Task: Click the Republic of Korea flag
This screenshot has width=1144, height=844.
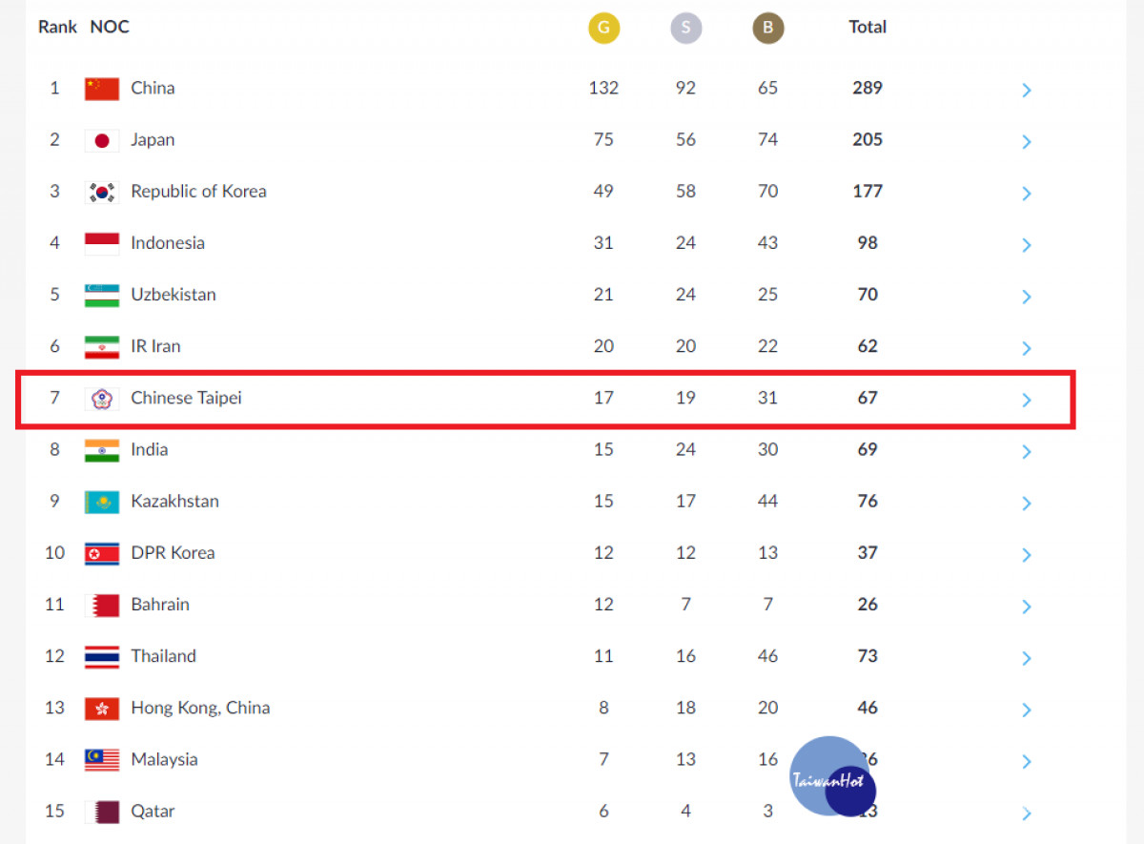Action: (102, 192)
